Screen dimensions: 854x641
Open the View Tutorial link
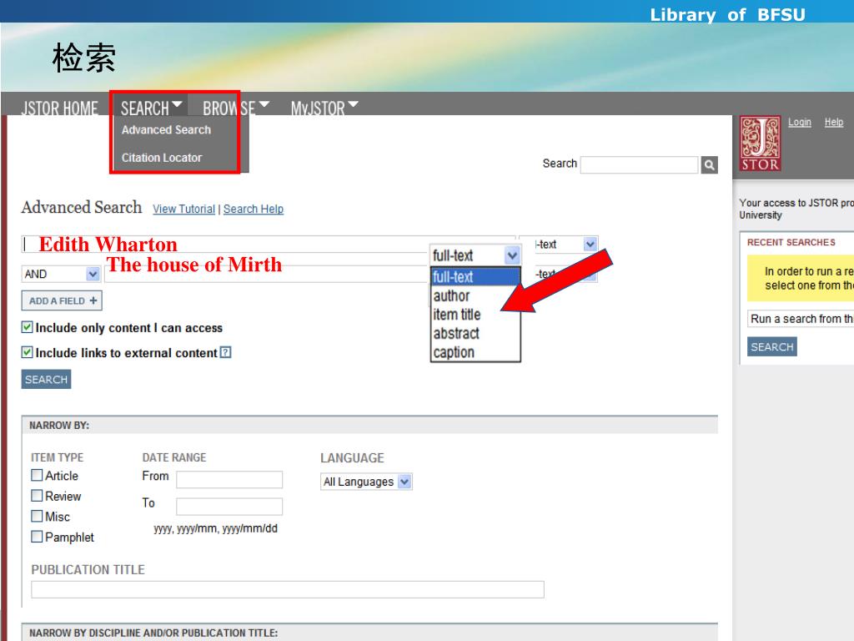[184, 209]
